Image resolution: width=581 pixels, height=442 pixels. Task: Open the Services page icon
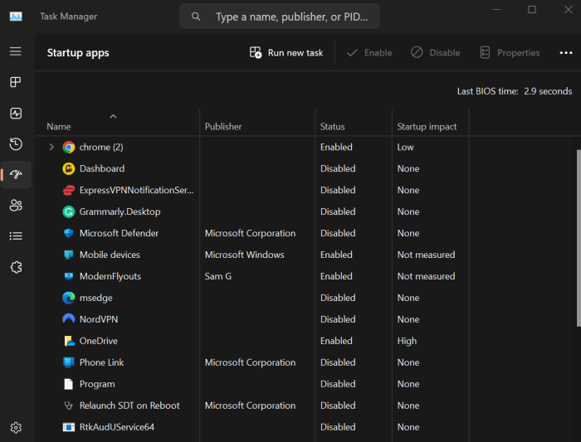[16, 266]
